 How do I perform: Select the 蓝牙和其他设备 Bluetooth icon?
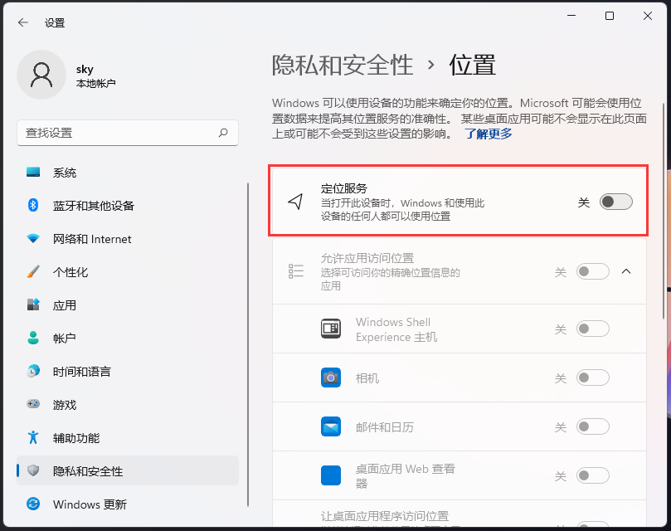33,206
